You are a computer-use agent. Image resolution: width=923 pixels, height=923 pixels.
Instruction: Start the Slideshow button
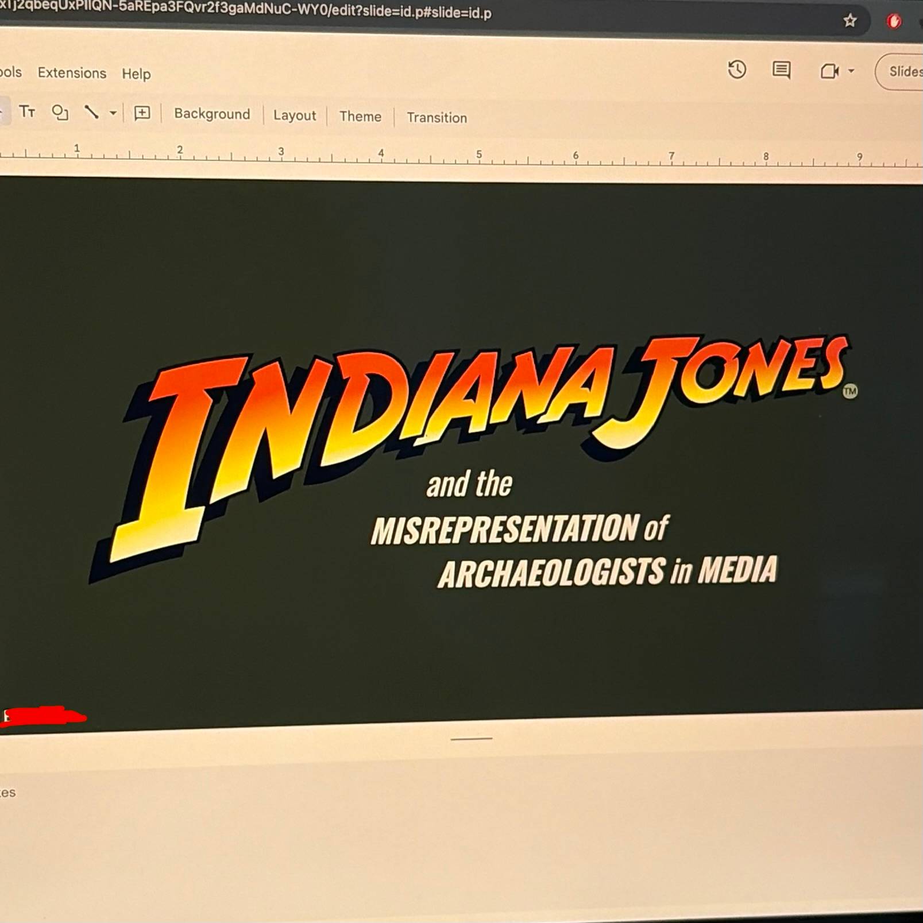click(899, 72)
